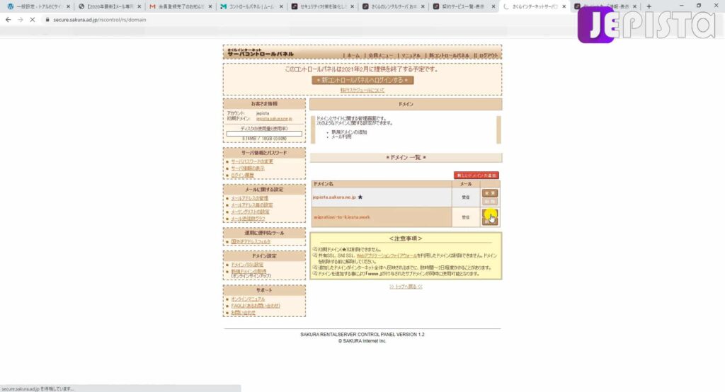This screenshot has width=725, height=392.
Task: Click the ドメイン一覧 section heading
Action: coord(406,158)
